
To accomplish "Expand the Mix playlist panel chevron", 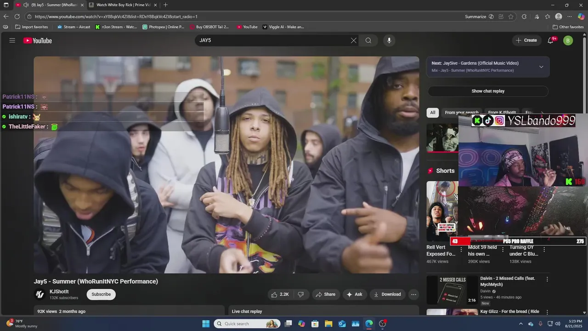I will point(541,67).
